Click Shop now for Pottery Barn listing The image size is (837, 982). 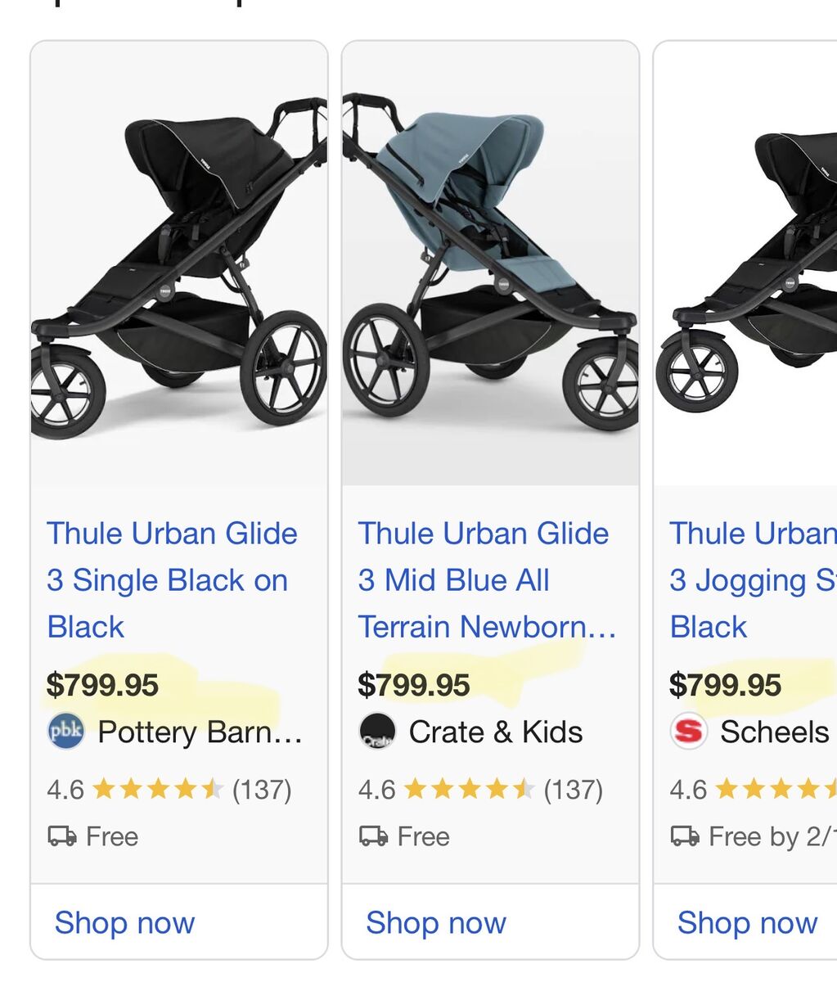pyautogui.click(x=125, y=922)
